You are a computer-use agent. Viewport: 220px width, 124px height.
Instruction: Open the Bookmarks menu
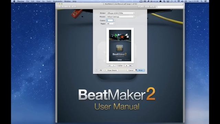58,1
